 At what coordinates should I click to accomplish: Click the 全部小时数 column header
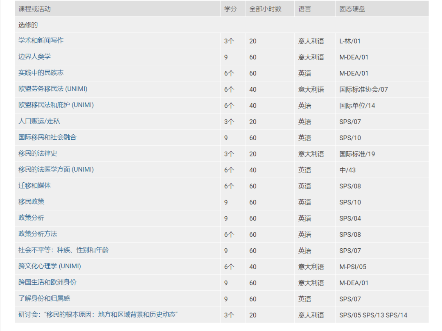(x=265, y=9)
